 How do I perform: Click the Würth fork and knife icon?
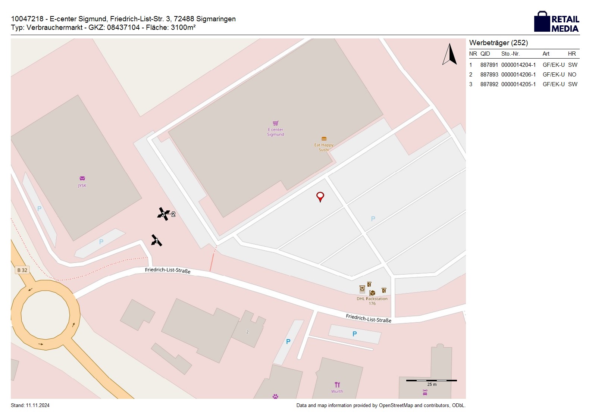tap(337, 385)
